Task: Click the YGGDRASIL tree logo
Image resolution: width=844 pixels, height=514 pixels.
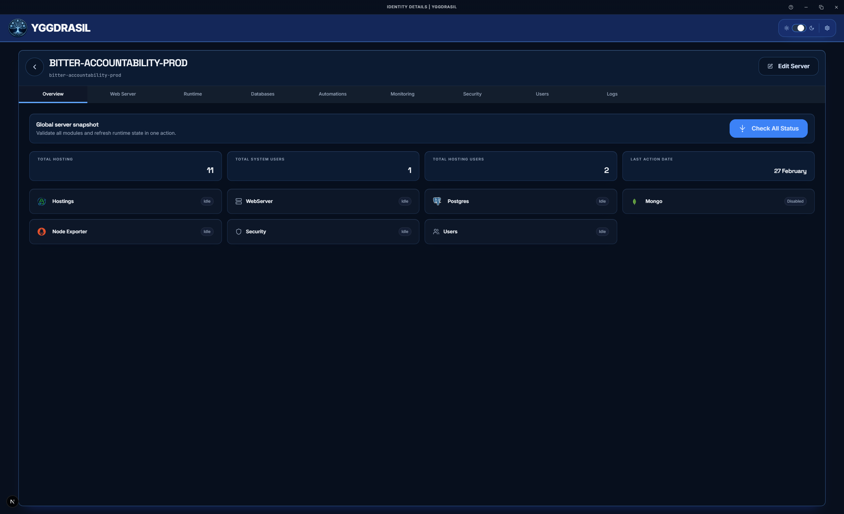Action: pyautogui.click(x=17, y=28)
